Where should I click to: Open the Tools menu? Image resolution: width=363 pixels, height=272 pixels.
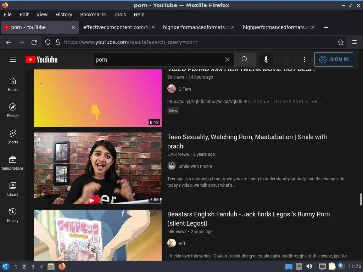pyautogui.click(x=120, y=15)
